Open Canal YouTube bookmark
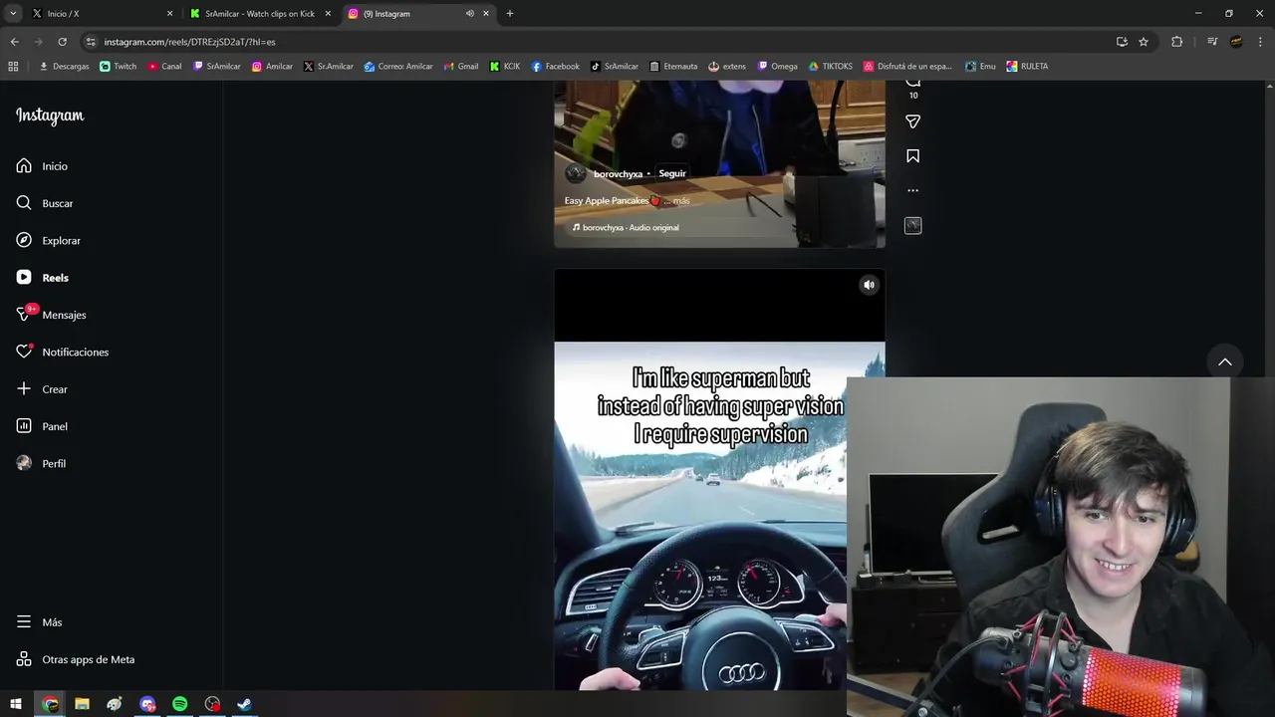The width and height of the screenshot is (1275, 717). 164,67
